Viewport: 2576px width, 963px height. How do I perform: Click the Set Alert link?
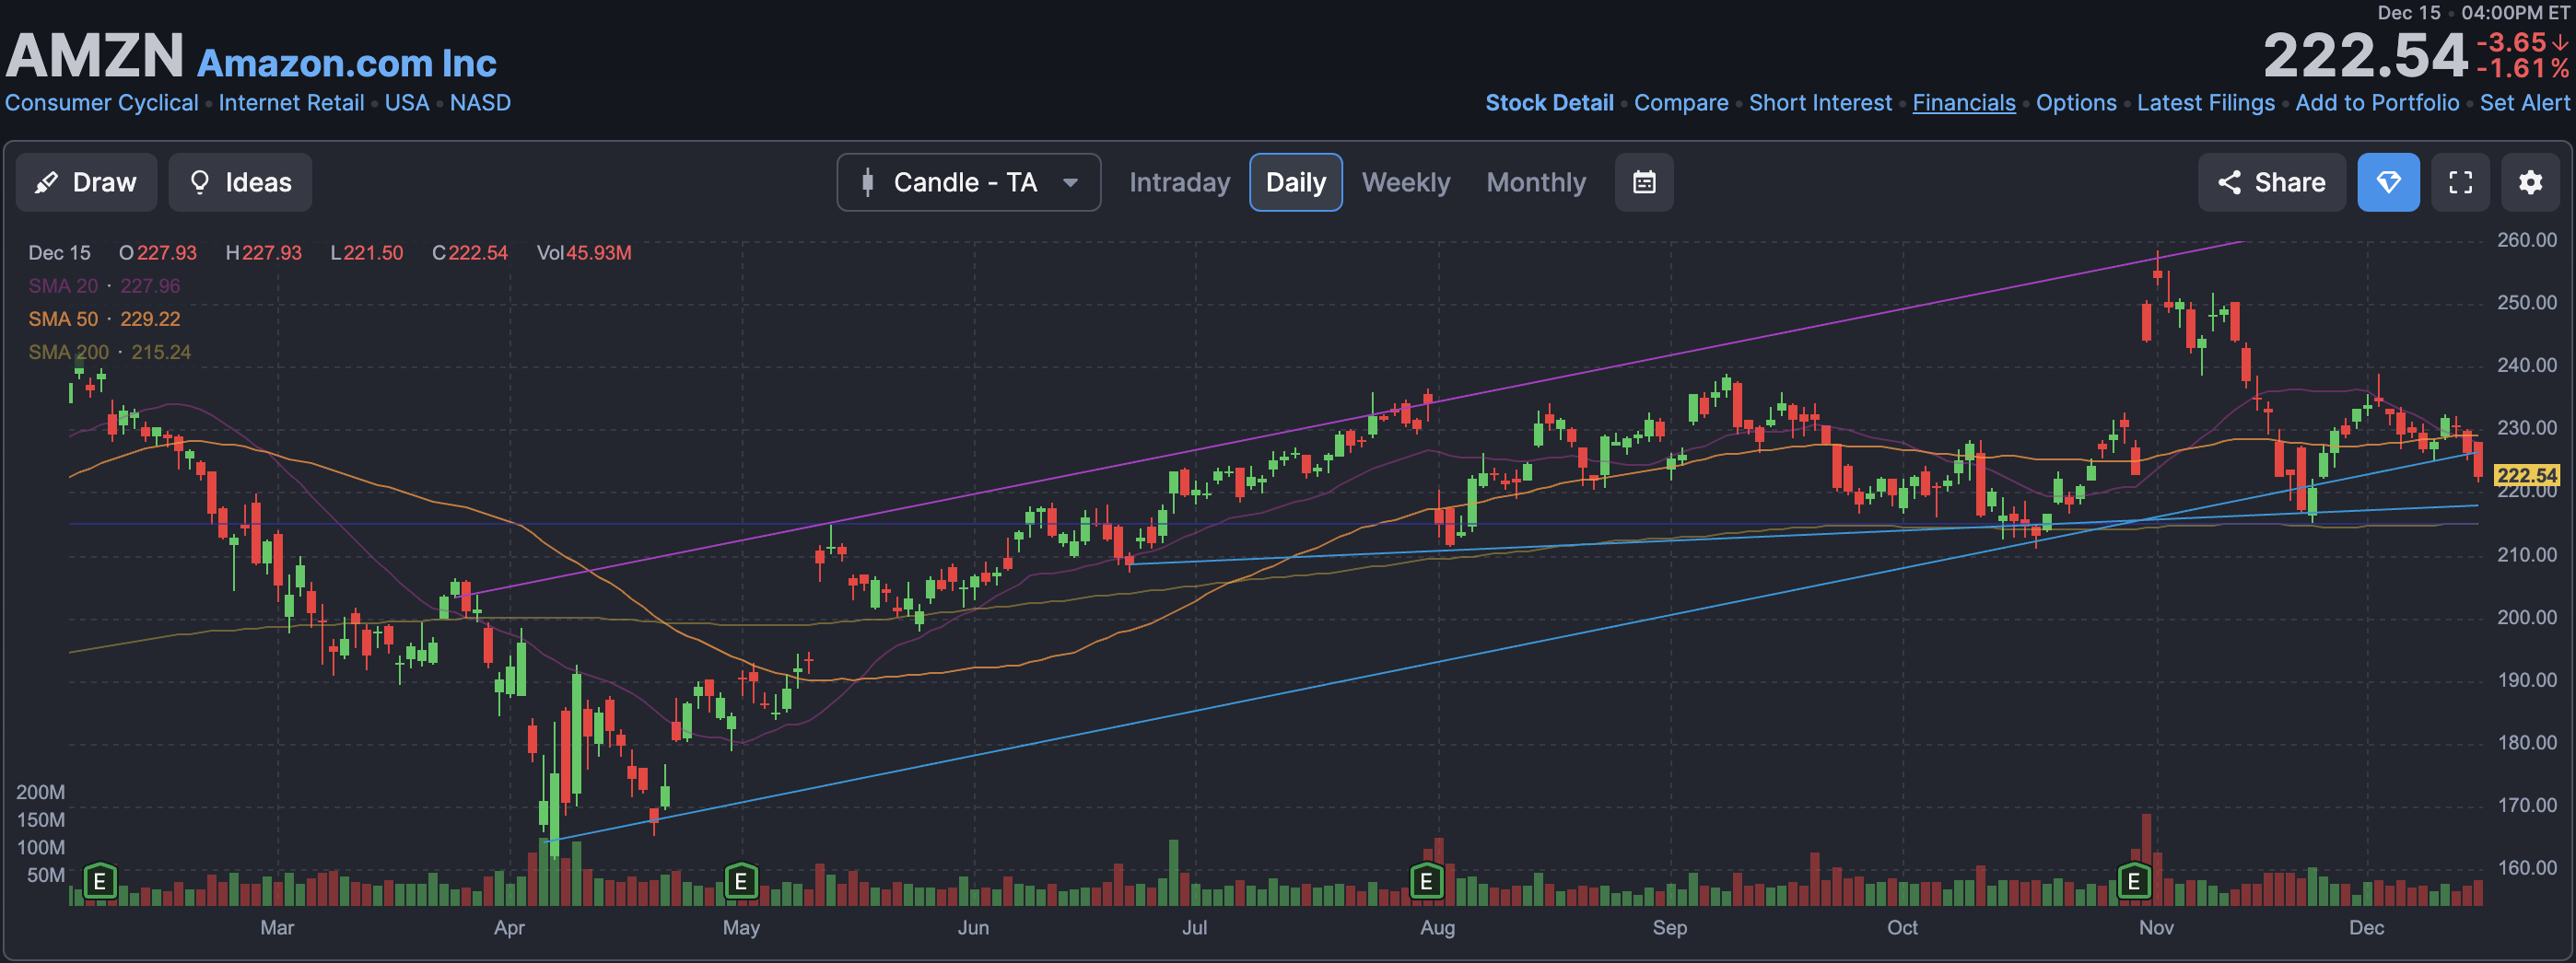coord(2524,103)
